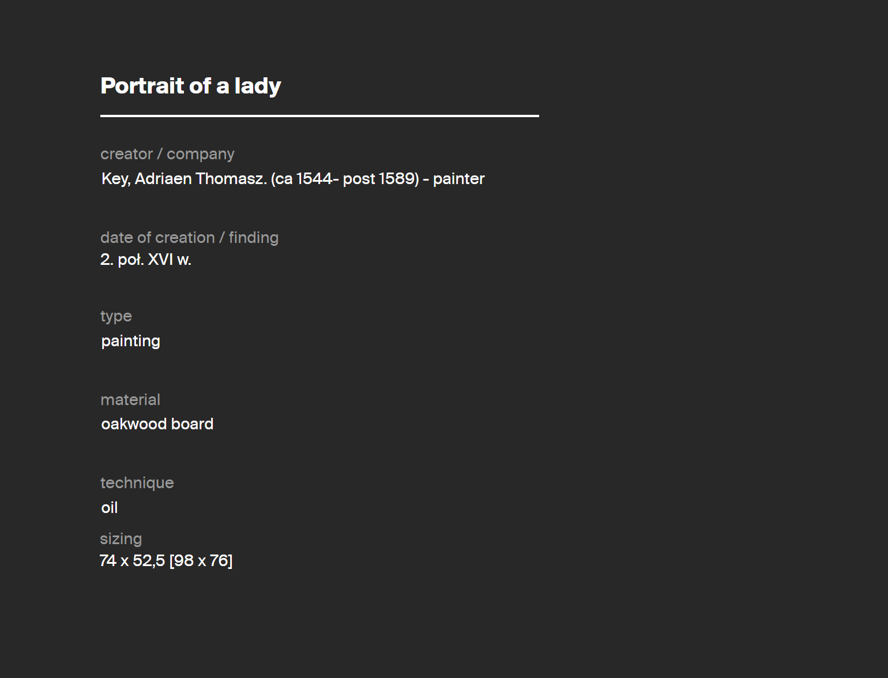Open the Key, Adriaen Thomasz. painter entry

(x=293, y=179)
